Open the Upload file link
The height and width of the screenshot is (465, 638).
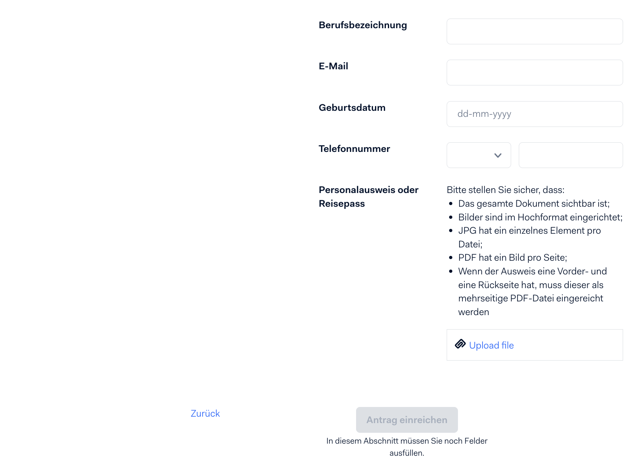click(x=491, y=345)
